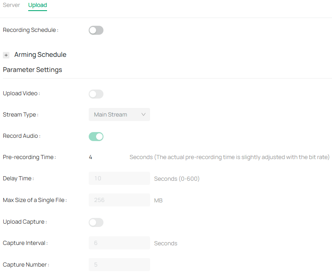This screenshot has height=276, width=332.
Task: Switch to the Server tab
Action: pyautogui.click(x=11, y=5)
